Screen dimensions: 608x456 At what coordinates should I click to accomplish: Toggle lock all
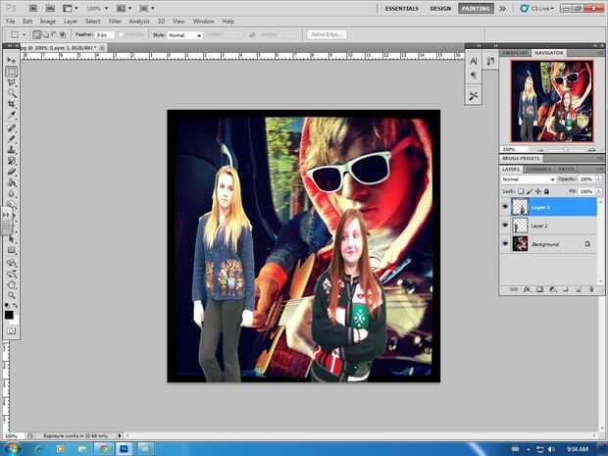546,191
